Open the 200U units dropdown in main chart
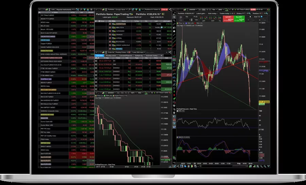The height and width of the screenshot is (185, 306). 221,10
